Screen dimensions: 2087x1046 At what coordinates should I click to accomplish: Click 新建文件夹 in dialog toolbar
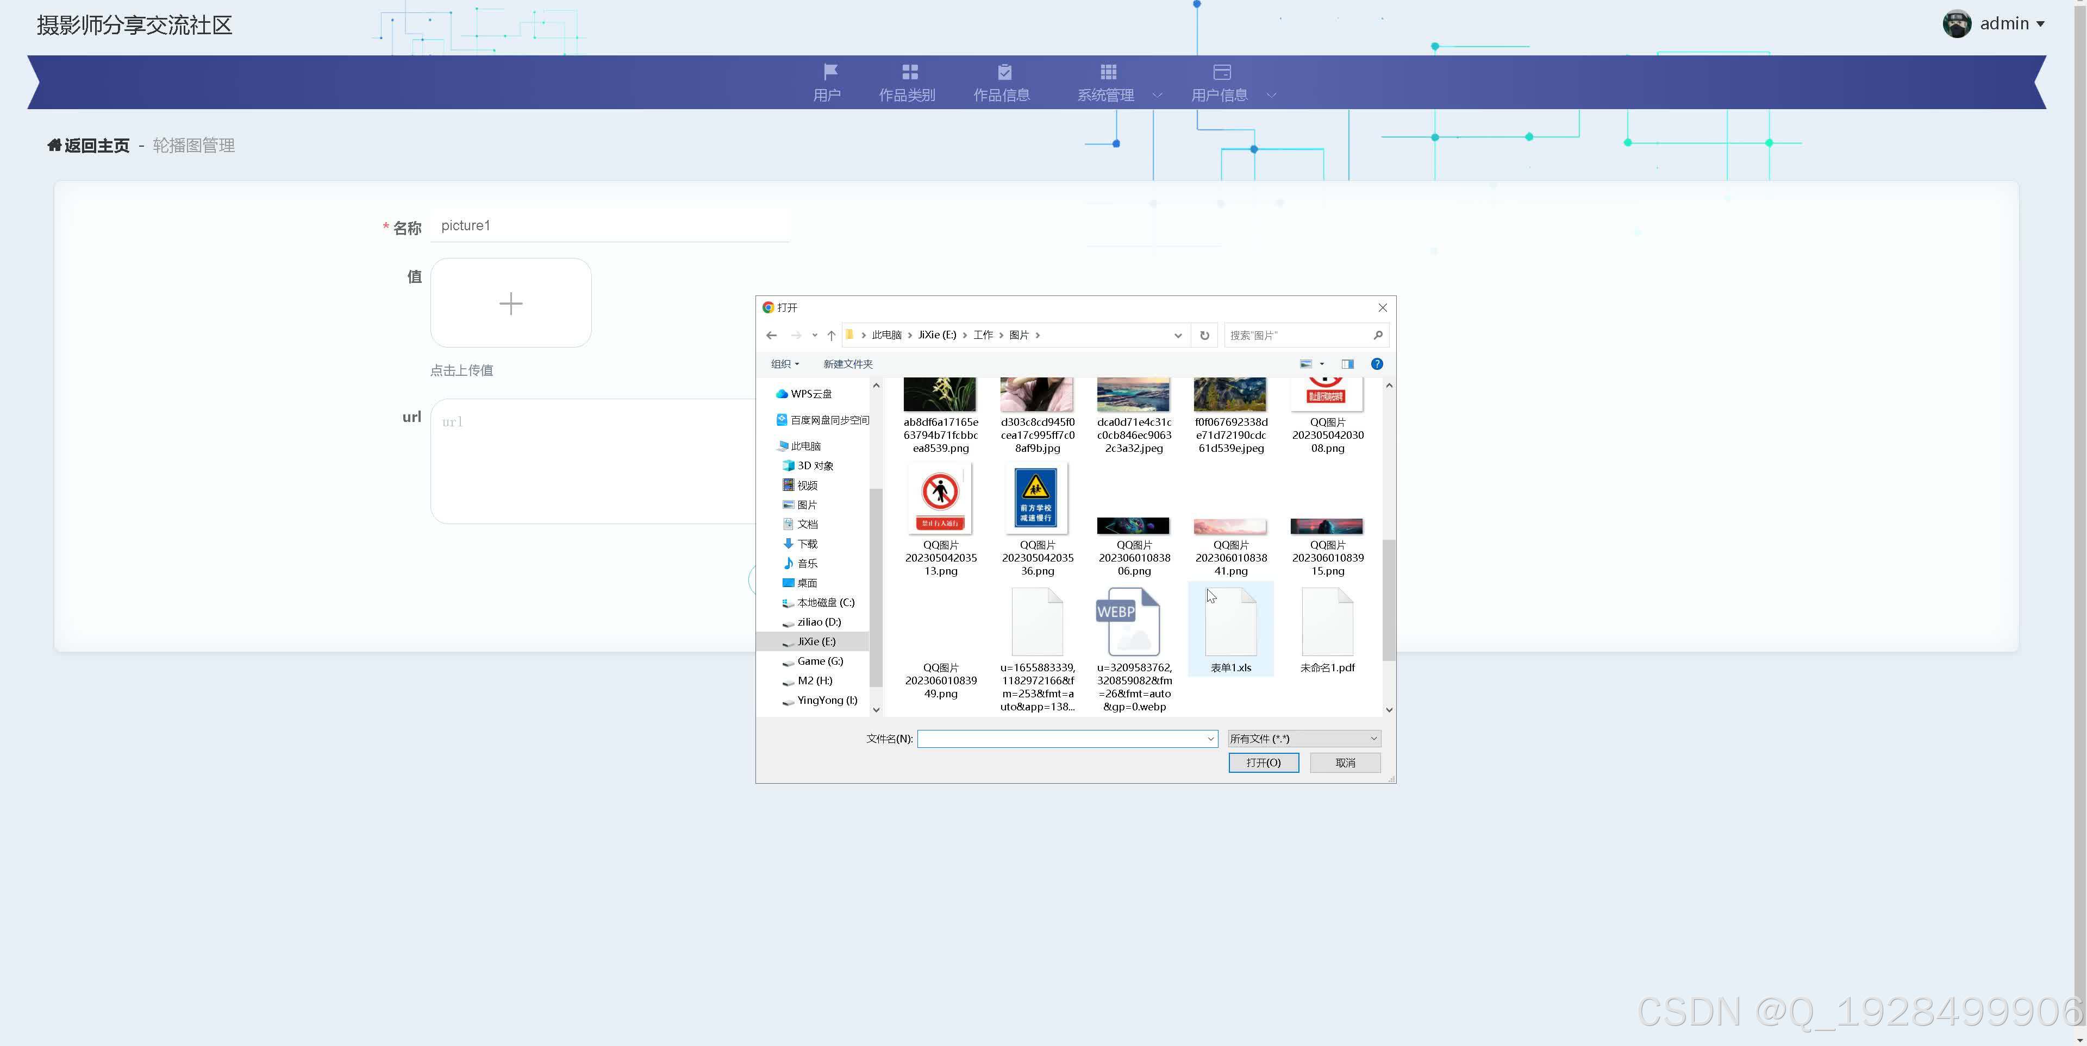[847, 364]
